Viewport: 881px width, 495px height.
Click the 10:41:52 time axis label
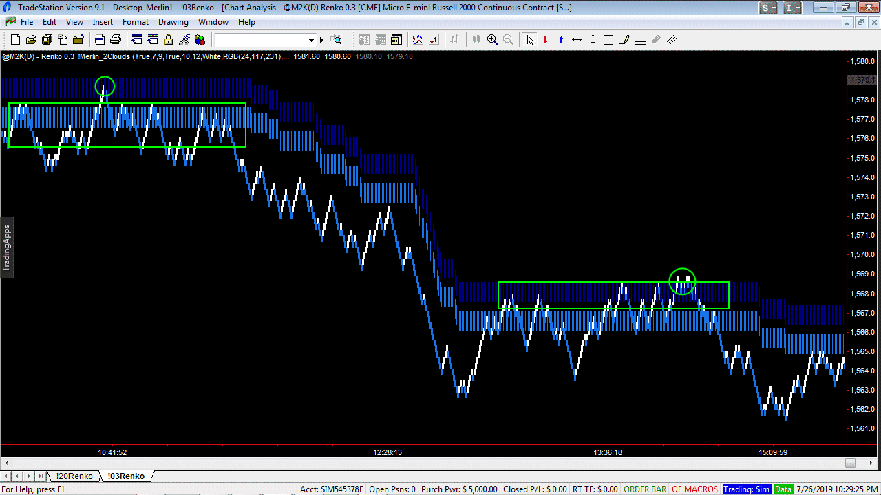click(112, 452)
